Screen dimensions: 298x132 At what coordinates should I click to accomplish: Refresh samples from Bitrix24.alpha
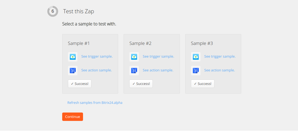[x=95, y=103]
